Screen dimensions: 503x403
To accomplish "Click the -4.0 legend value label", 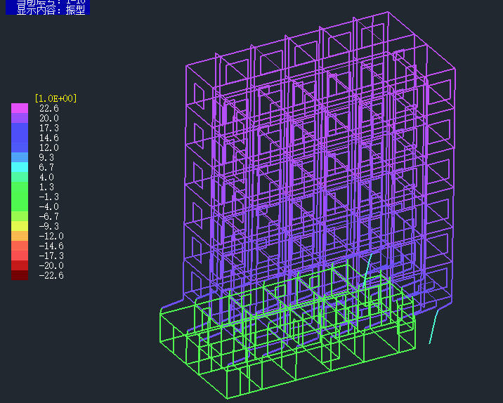I will (x=48, y=207).
